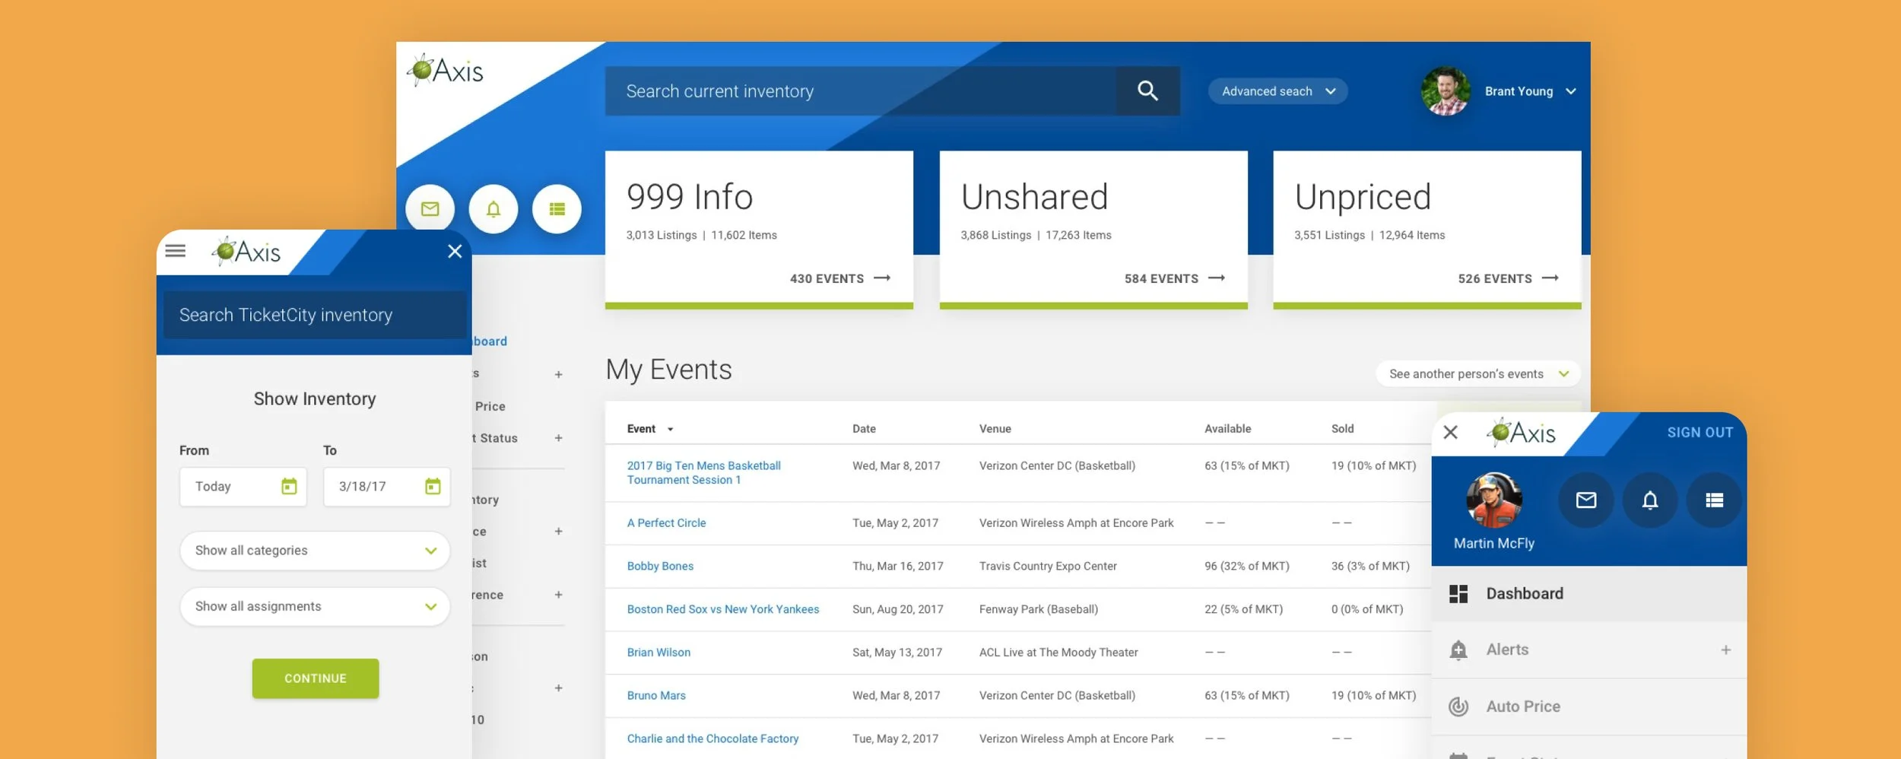Open the Show all assignments dropdown

(315, 607)
